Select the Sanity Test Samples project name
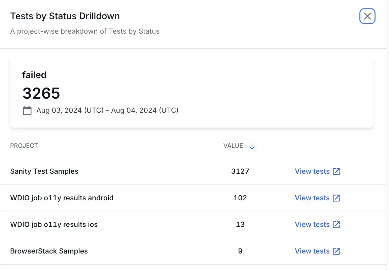 44,171
